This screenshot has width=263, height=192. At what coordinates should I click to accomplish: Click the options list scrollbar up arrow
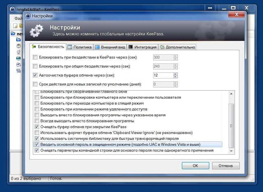pos(231,94)
